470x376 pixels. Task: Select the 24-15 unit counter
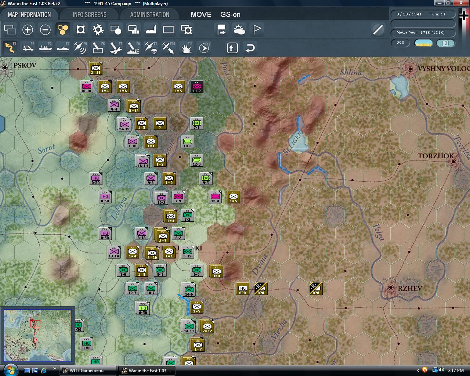point(124,125)
